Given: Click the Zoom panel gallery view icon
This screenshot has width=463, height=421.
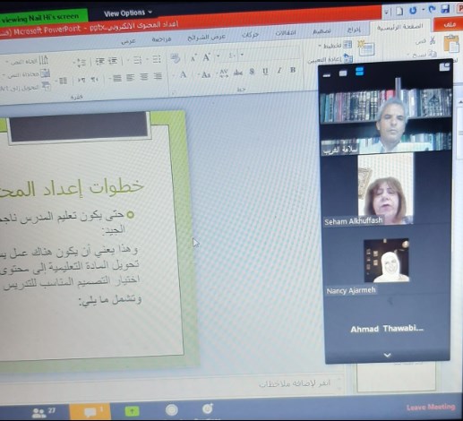Looking at the screenshot, I should [x=444, y=66].
